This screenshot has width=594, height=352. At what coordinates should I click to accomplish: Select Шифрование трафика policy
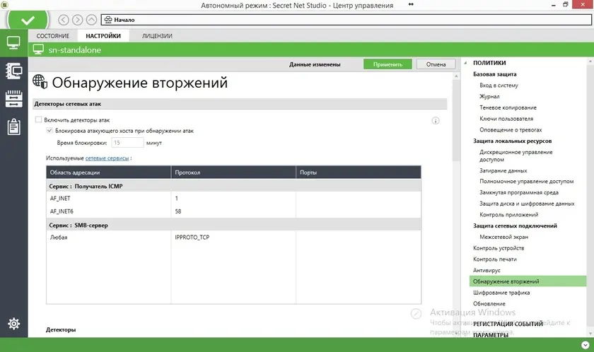(x=501, y=293)
